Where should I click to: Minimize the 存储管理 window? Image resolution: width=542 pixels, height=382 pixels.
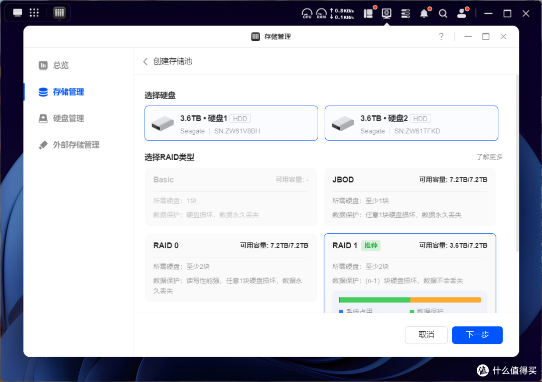(x=468, y=36)
